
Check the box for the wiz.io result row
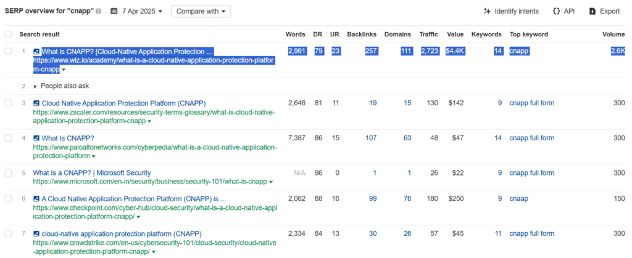pos(8,52)
